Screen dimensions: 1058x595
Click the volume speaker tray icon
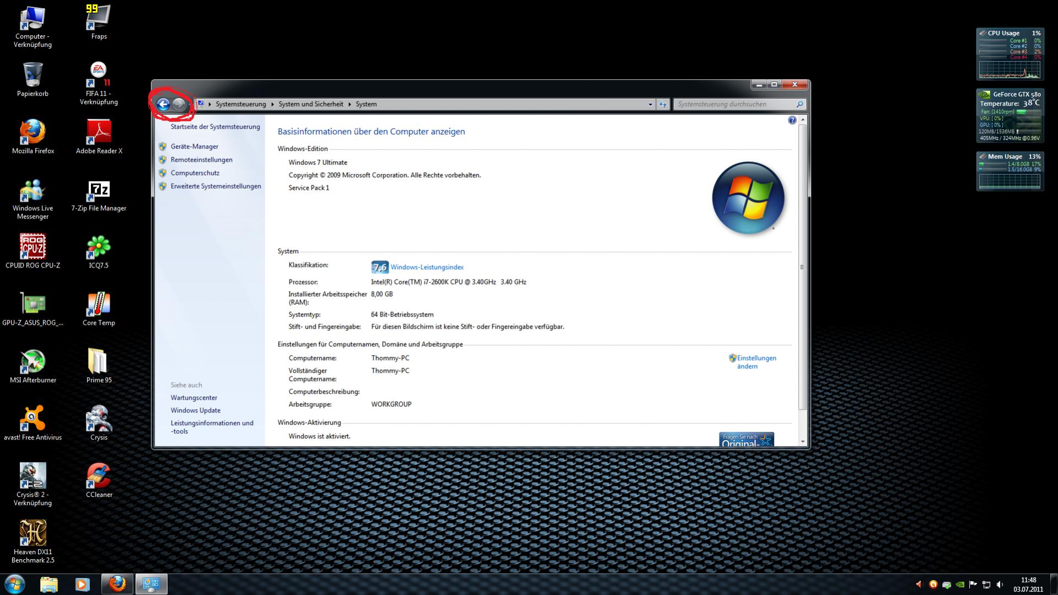pyautogui.click(x=1000, y=585)
